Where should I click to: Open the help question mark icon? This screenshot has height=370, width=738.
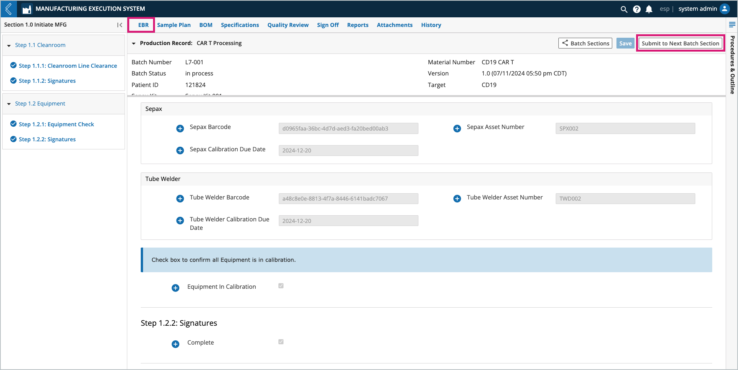click(637, 9)
